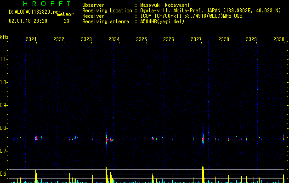Click the tall yellow intensity bar before 2324

pos(107,174)
